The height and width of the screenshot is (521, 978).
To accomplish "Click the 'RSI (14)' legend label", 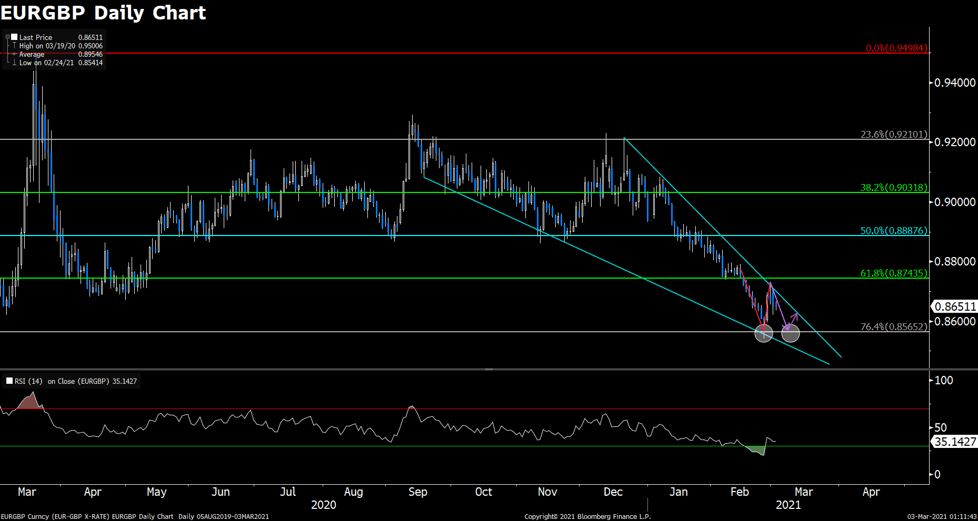I will [28, 381].
